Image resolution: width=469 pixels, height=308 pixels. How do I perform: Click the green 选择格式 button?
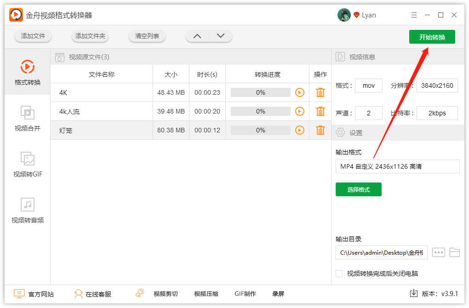(x=358, y=189)
